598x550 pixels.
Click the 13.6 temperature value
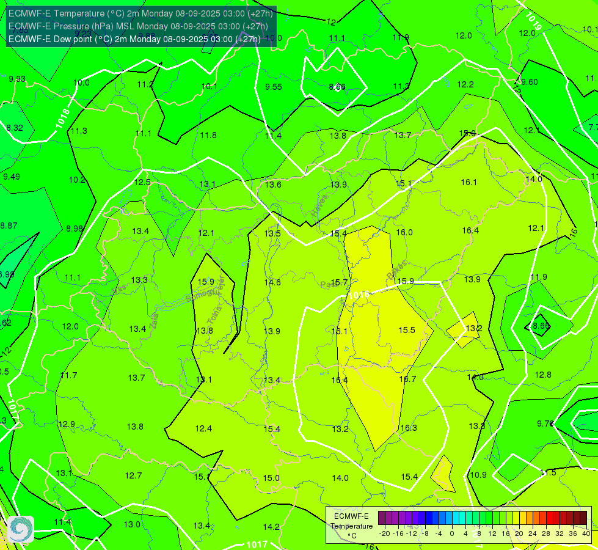273,185
